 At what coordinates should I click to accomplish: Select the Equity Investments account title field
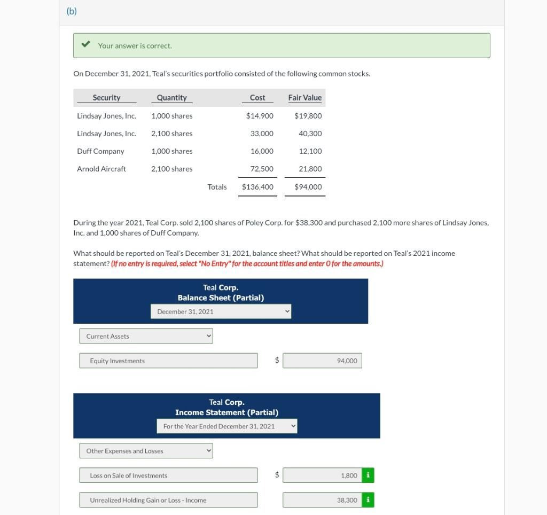(168, 361)
